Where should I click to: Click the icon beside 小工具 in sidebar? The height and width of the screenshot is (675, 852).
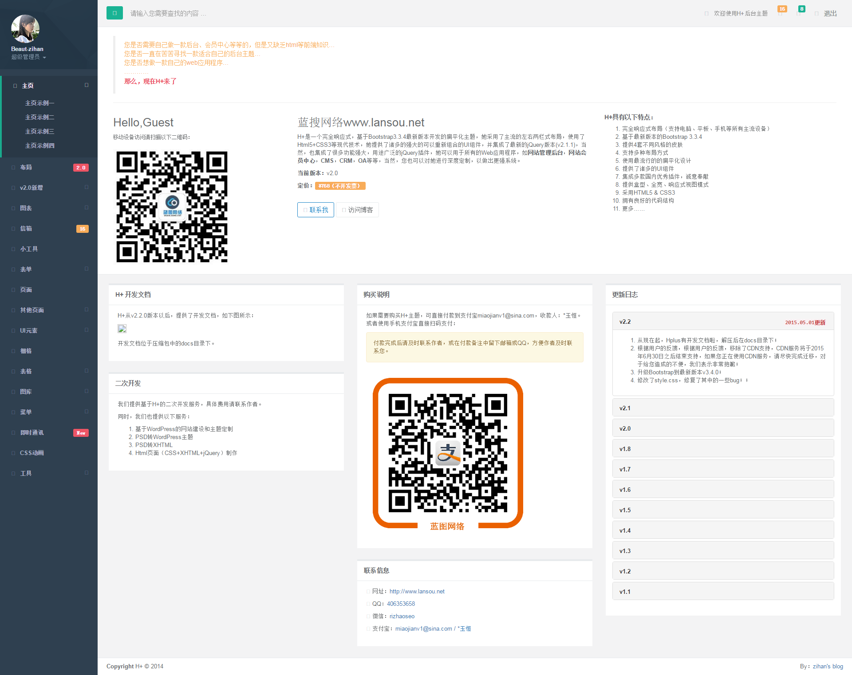pos(13,249)
